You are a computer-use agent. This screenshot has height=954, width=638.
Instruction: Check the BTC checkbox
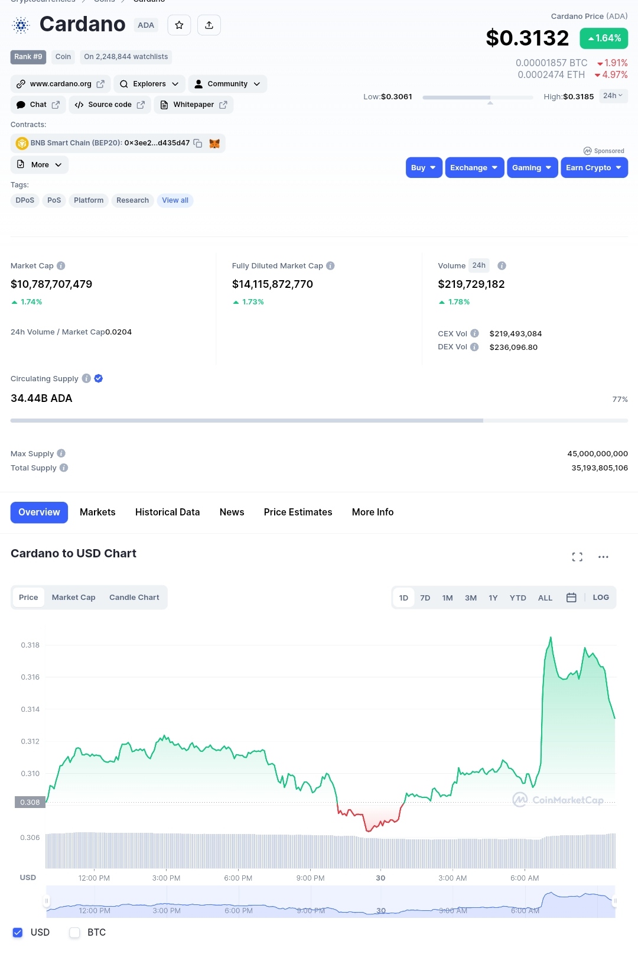click(74, 932)
